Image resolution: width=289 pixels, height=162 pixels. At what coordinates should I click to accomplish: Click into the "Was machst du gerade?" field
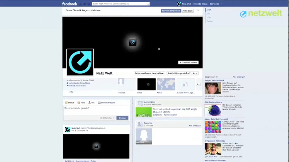96,110
